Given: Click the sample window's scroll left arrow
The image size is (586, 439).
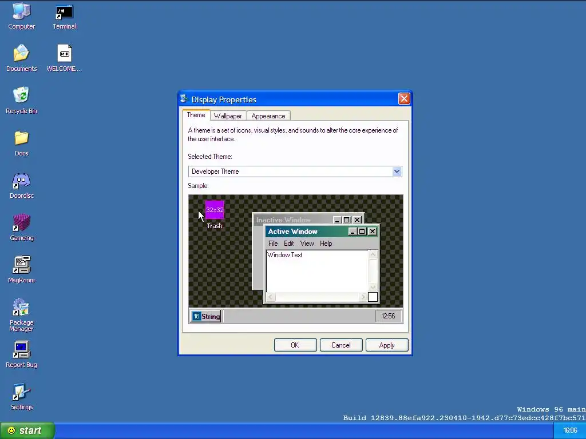Looking at the screenshot, I should 271,297.
